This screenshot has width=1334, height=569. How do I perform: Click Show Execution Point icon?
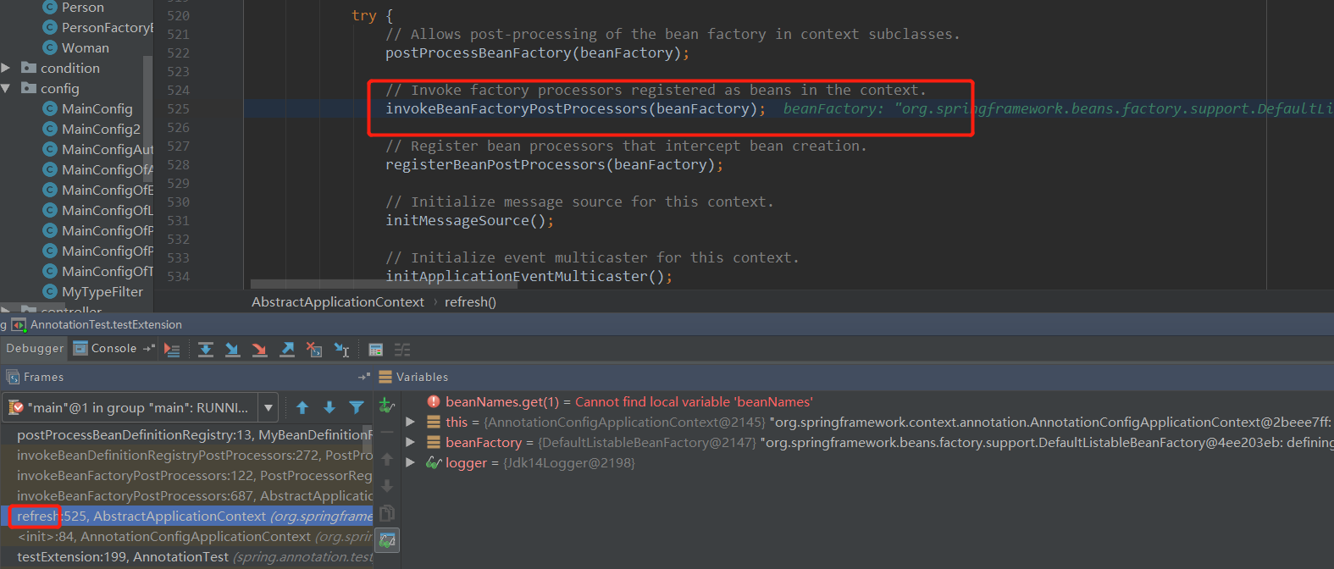pyautogui.click(x=172, y=349)
